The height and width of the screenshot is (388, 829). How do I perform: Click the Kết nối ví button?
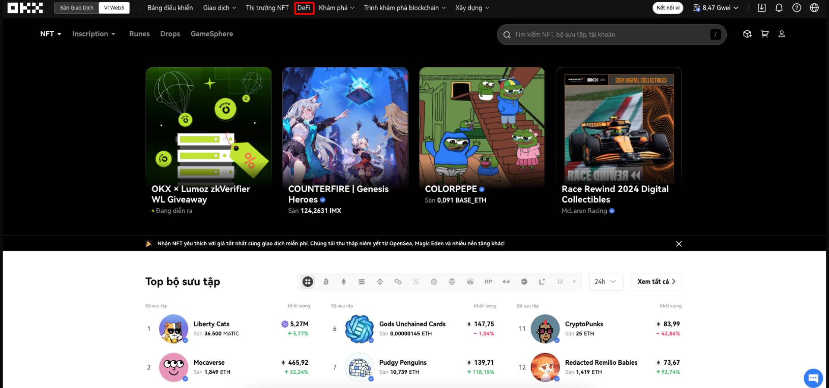[668, 8]
